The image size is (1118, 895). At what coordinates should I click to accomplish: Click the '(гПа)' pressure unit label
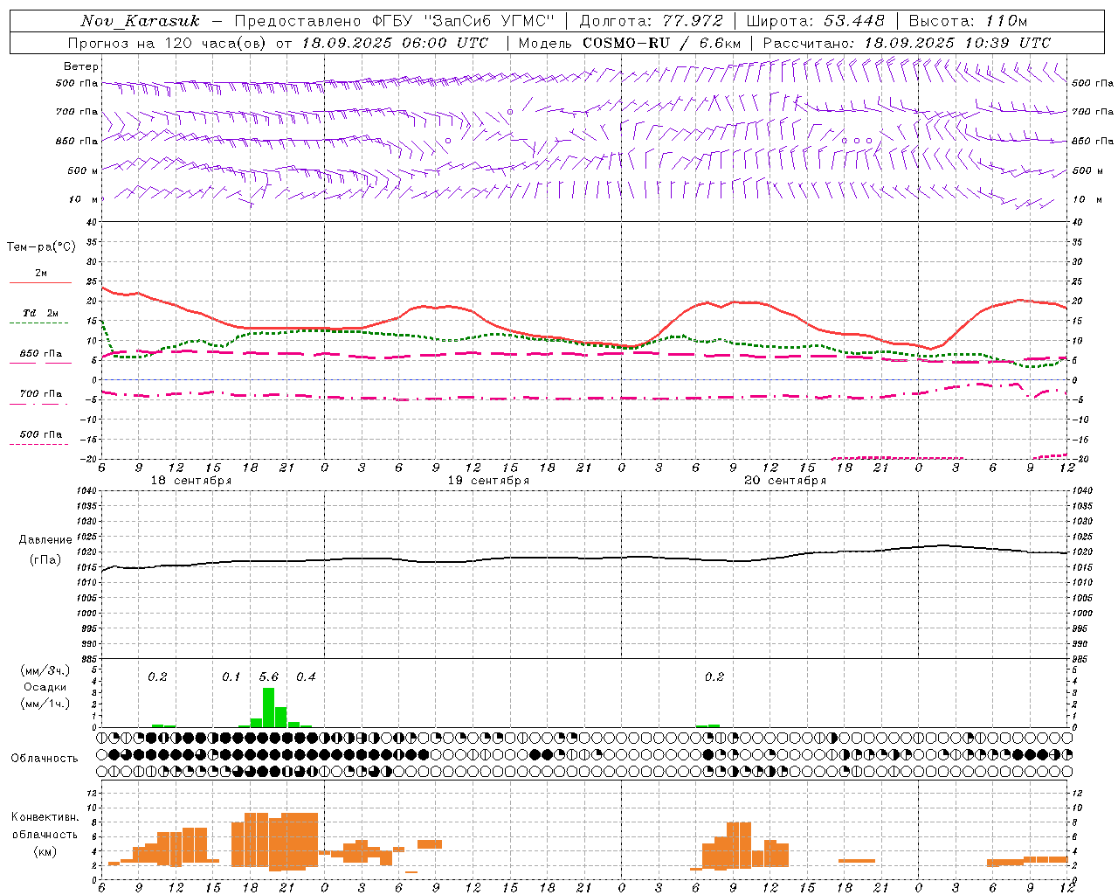(45, 560)
